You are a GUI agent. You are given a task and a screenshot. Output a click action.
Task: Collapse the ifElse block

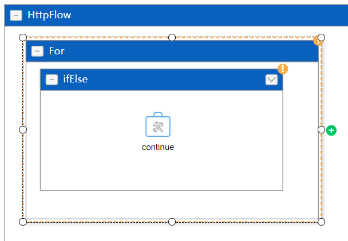[52, 80]
